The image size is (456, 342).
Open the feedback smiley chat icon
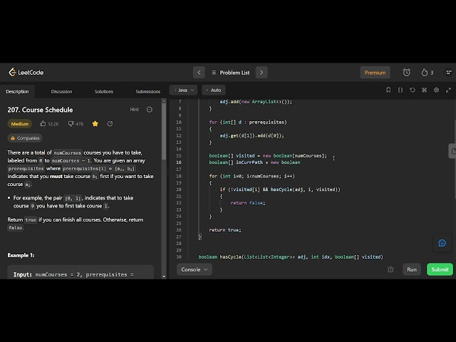point(442,243)
